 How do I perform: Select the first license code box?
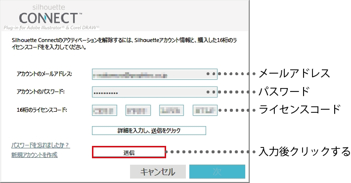click(x=104, y=110)
